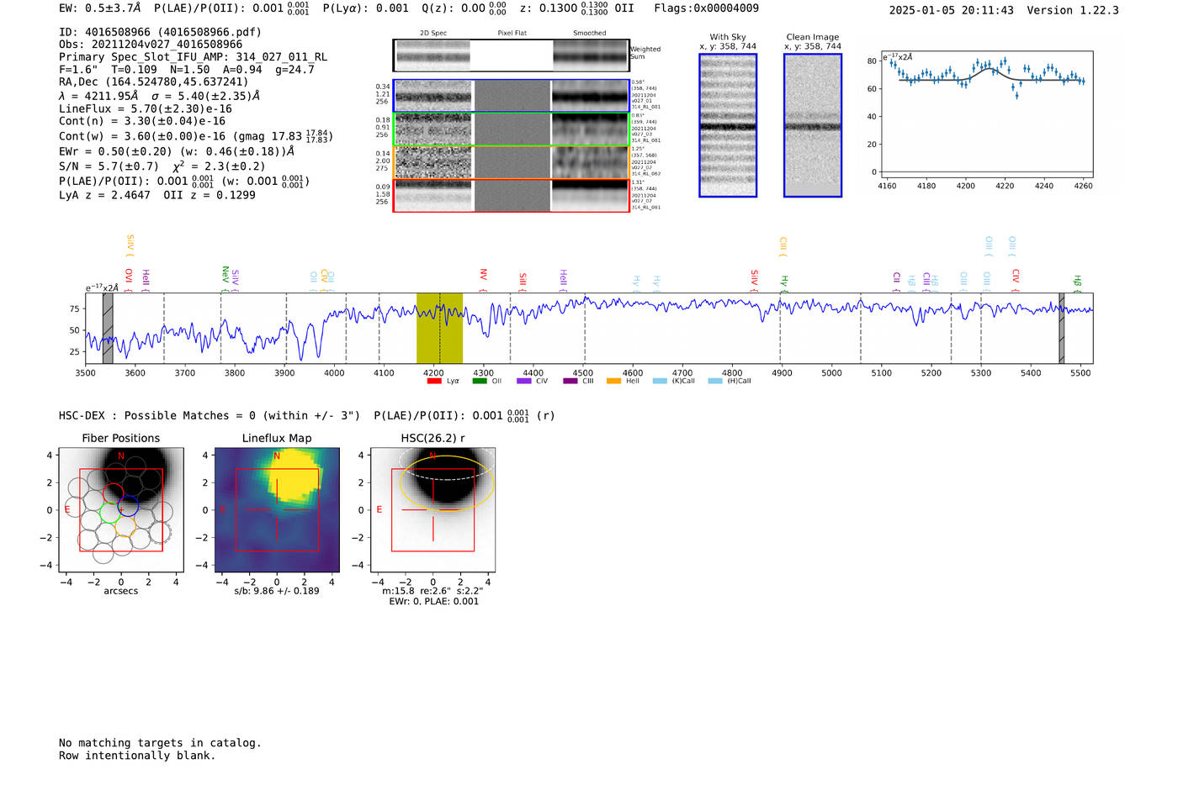Click the orange fiber circle in Fiber Positions
The image size is (1178, 801).
click(x=125, y=528)
